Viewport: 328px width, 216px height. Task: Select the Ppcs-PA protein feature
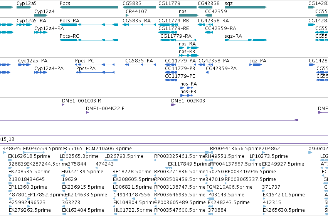click(95, 72)
